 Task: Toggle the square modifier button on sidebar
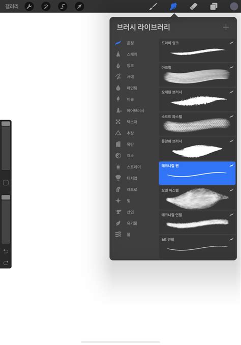[6, 183]
